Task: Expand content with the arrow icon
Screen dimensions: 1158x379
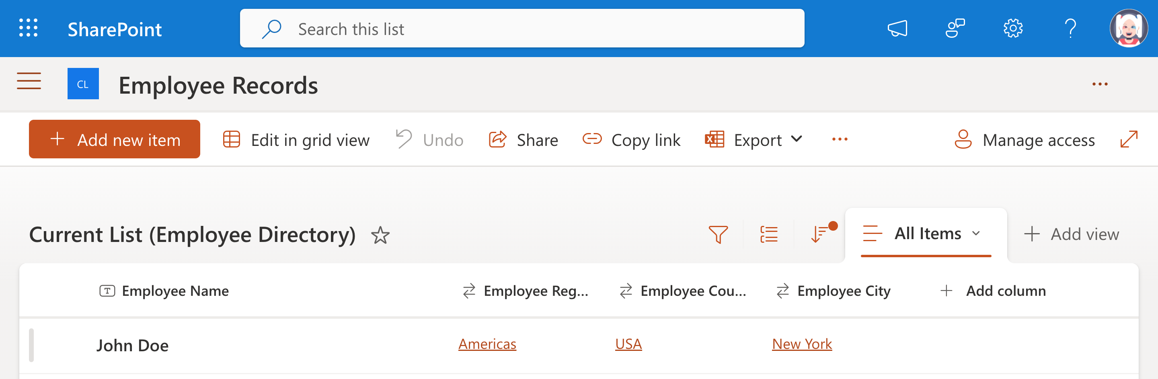Action: point(1129,139)
